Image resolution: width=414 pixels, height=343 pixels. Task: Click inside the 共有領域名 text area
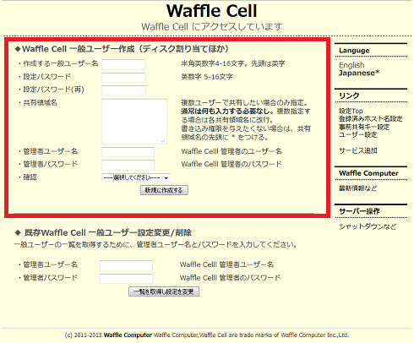[x=134, y=122]
